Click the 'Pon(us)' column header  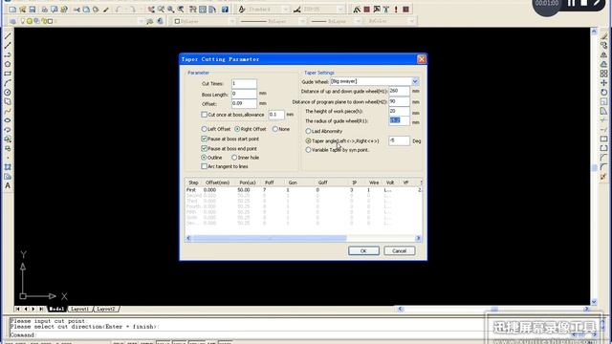click(248, 183)
